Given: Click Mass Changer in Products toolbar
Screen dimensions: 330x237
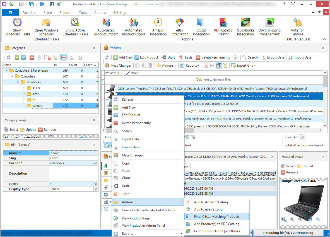Looking at the screenshot, I should click(118, 66).
